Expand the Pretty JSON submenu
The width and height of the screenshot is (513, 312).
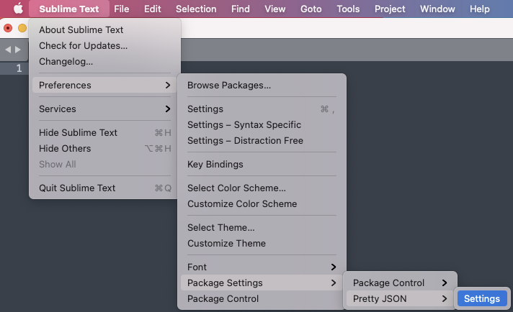point(400,298)
